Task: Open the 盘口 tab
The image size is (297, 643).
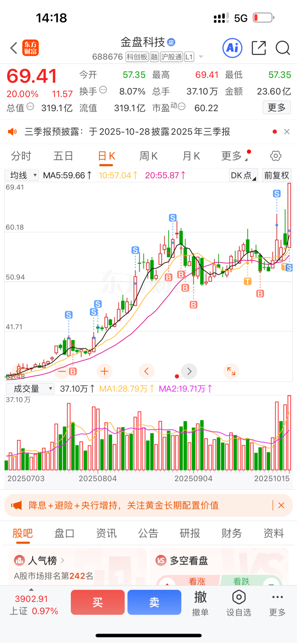Action: click(x=65, y=534)
